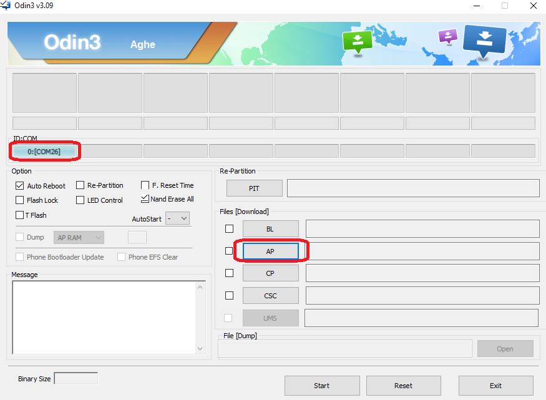
Task: Click the File Dump path field
Action: point(345,348)
